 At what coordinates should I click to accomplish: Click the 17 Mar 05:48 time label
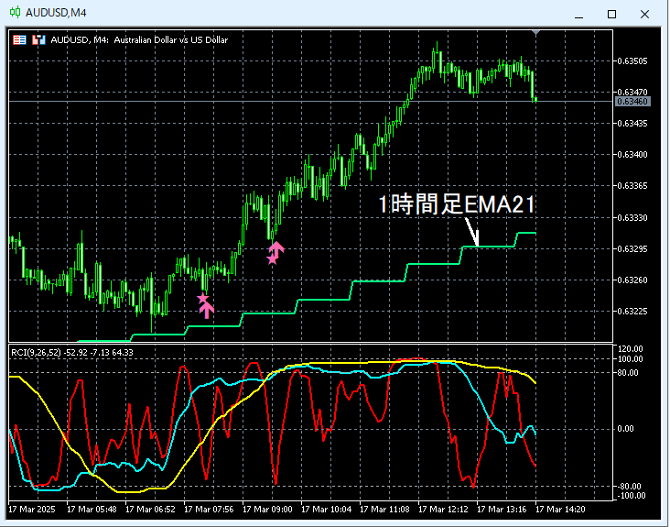(92, 510)
